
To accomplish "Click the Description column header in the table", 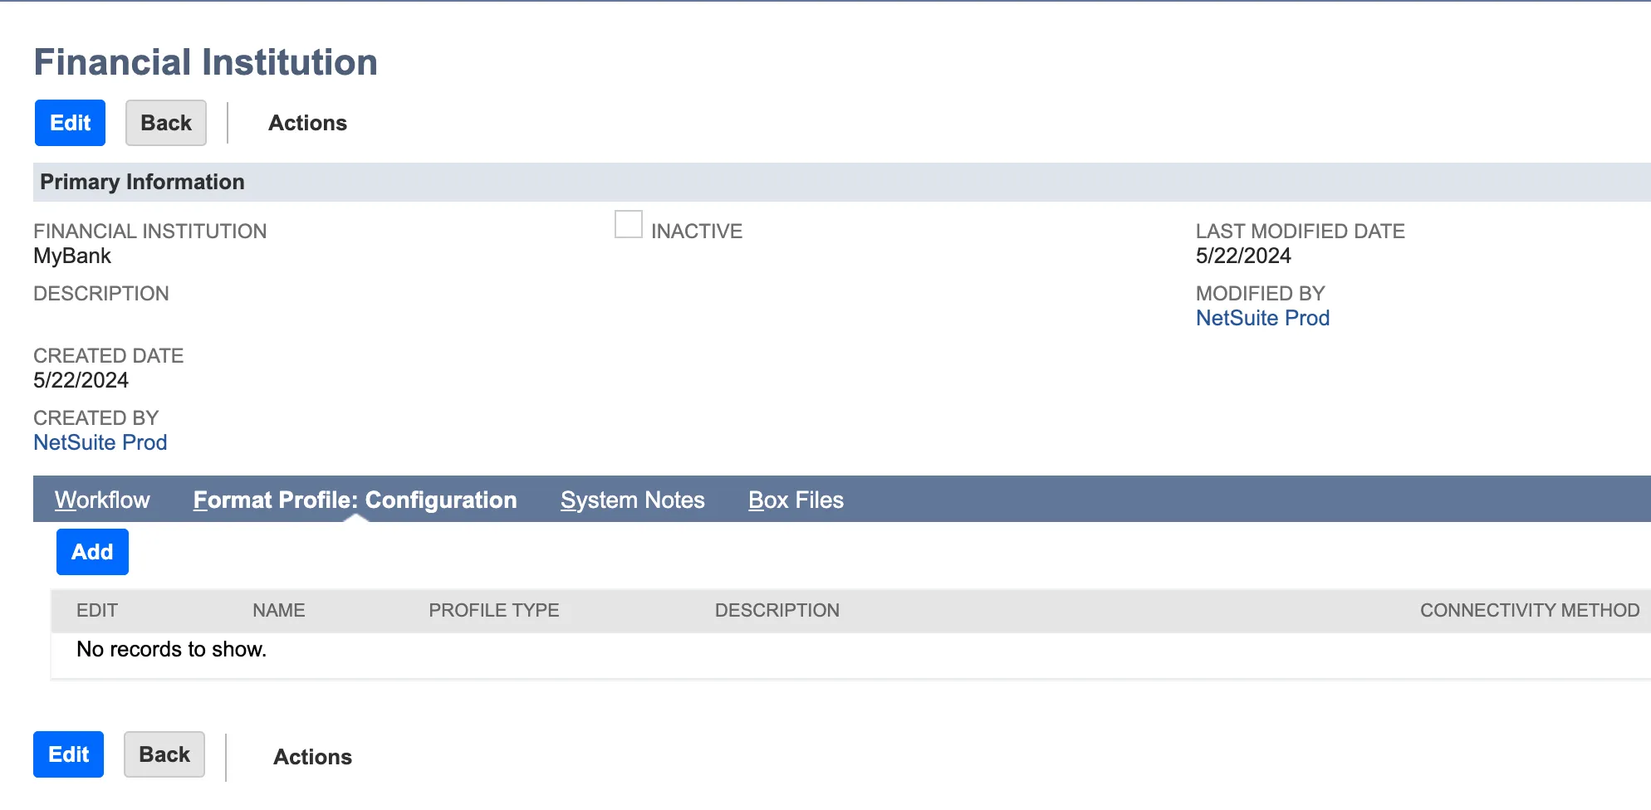I will click(777, 610).
